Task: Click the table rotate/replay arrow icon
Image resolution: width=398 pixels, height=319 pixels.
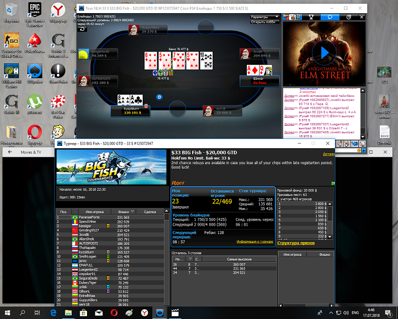Action: [x=82, y=29]
